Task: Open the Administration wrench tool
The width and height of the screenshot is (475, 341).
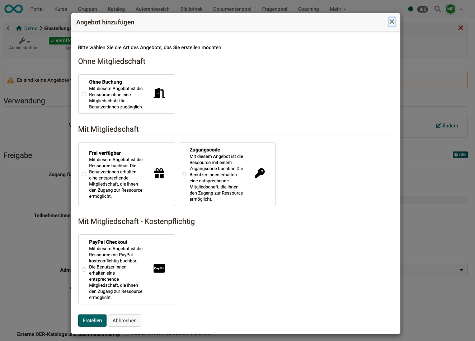Action: point(23,41)
